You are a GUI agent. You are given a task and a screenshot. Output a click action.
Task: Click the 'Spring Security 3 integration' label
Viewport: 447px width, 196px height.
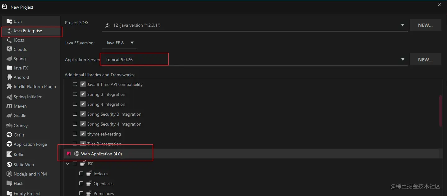click(114, 114)
